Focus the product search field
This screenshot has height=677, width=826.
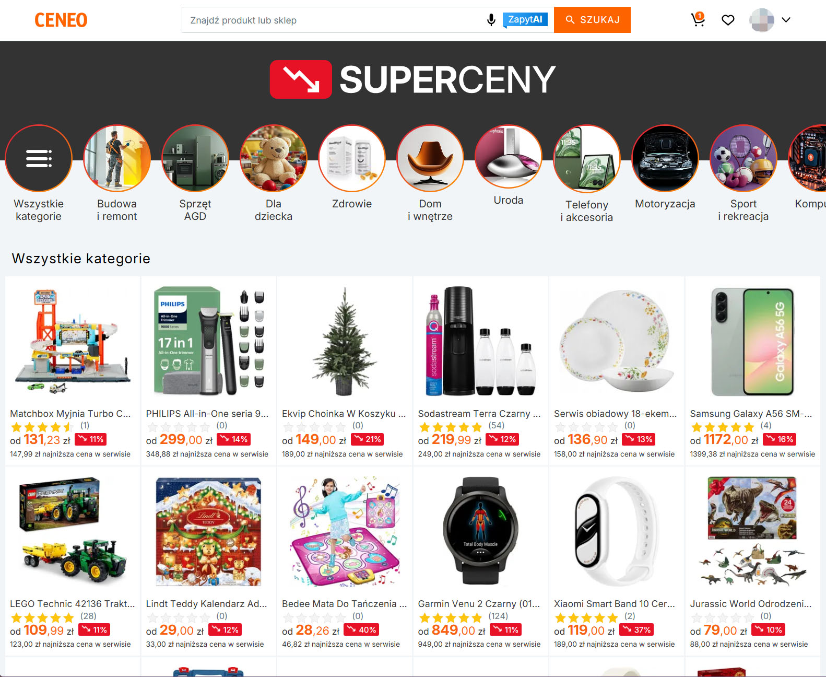click(x=334, y=20)
